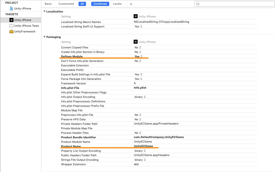
Task: Click the search magnifier icon
Action: (198, 4)
